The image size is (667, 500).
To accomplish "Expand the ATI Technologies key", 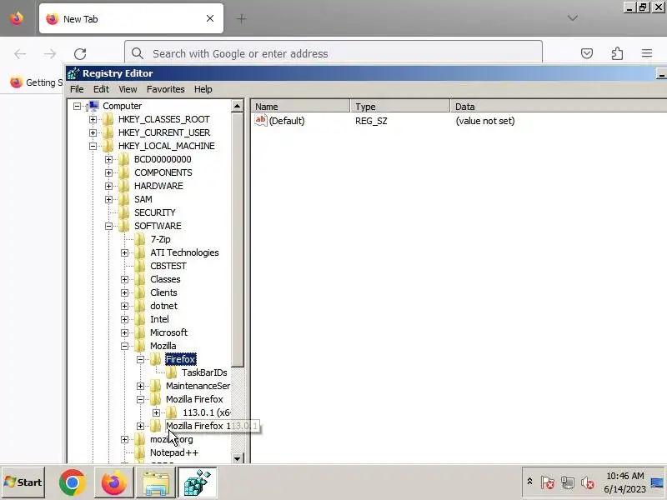I will click(x=124, y=253).
